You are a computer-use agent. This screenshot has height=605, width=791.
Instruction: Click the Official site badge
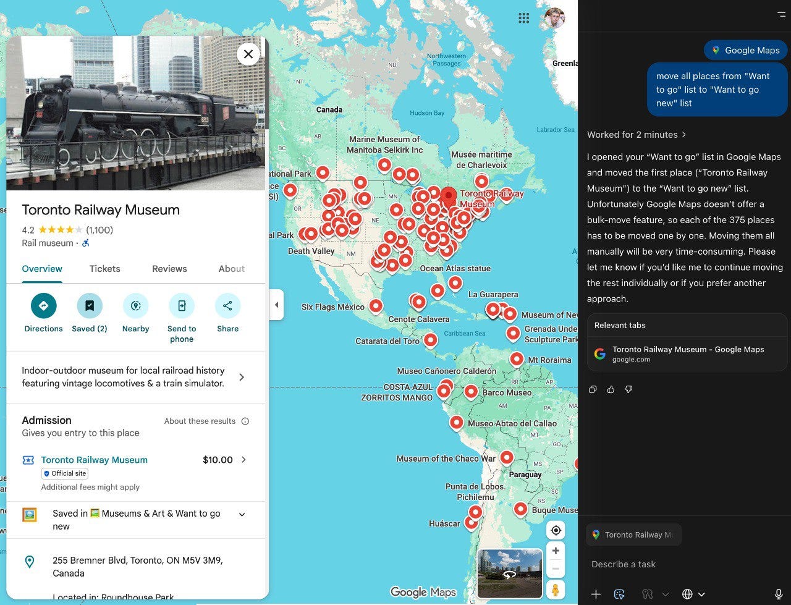[65, 473]
